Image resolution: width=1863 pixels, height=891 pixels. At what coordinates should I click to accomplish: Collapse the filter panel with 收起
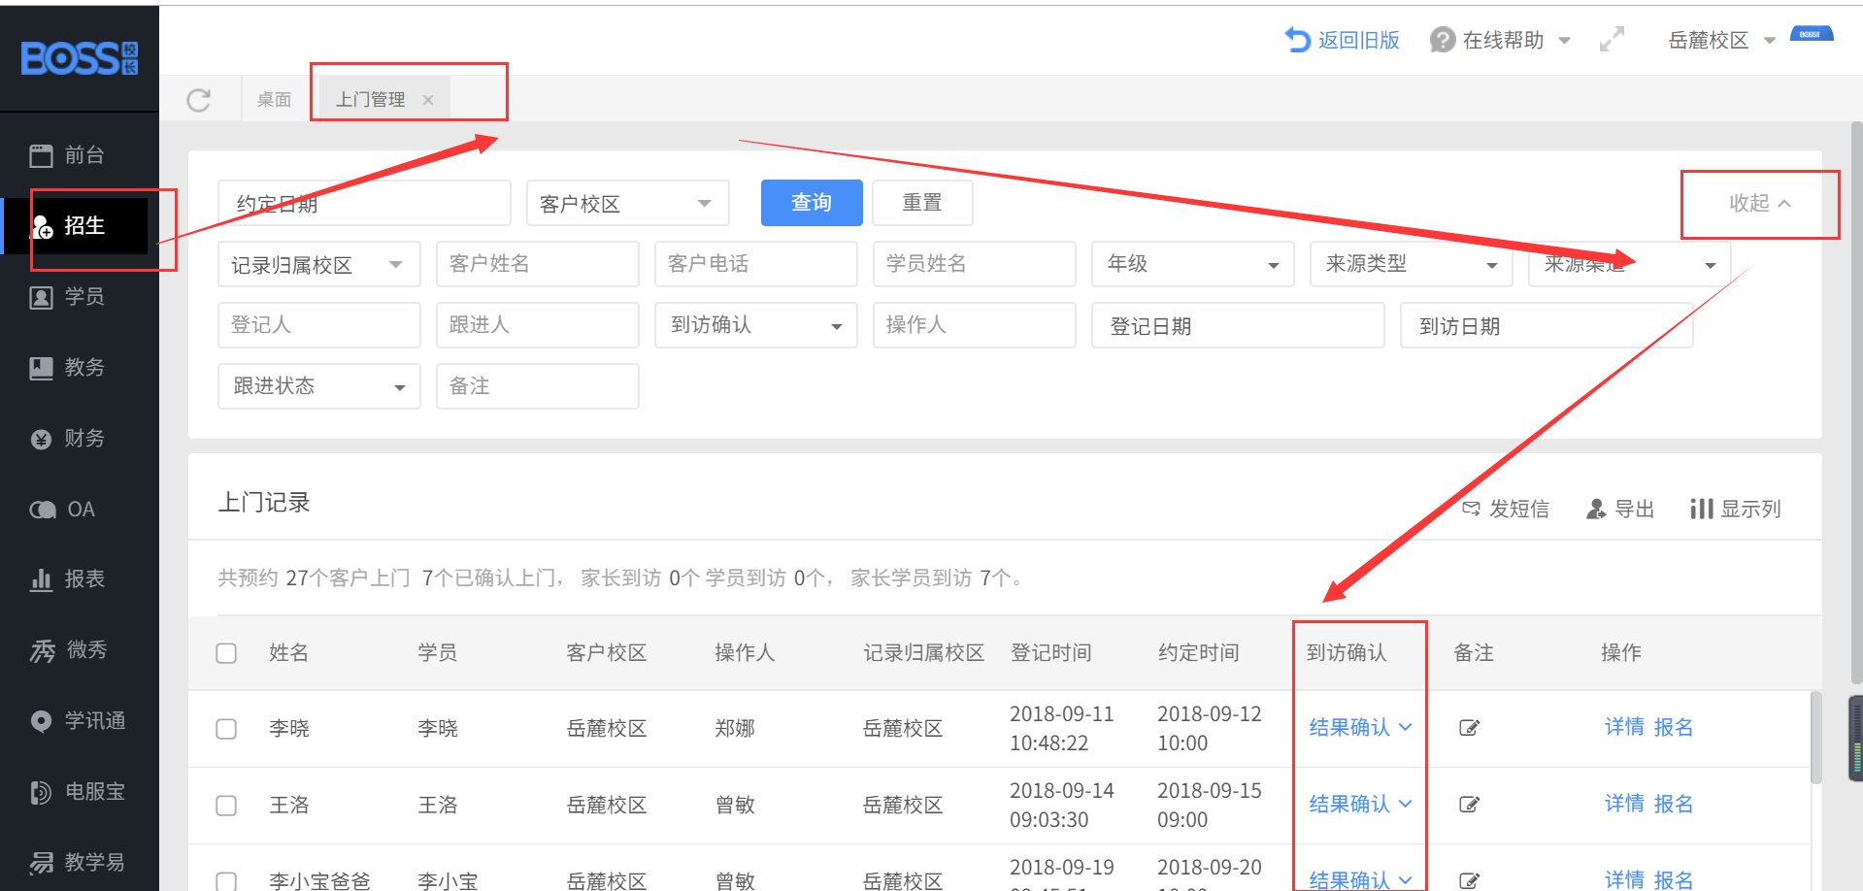coord(1760,203)
